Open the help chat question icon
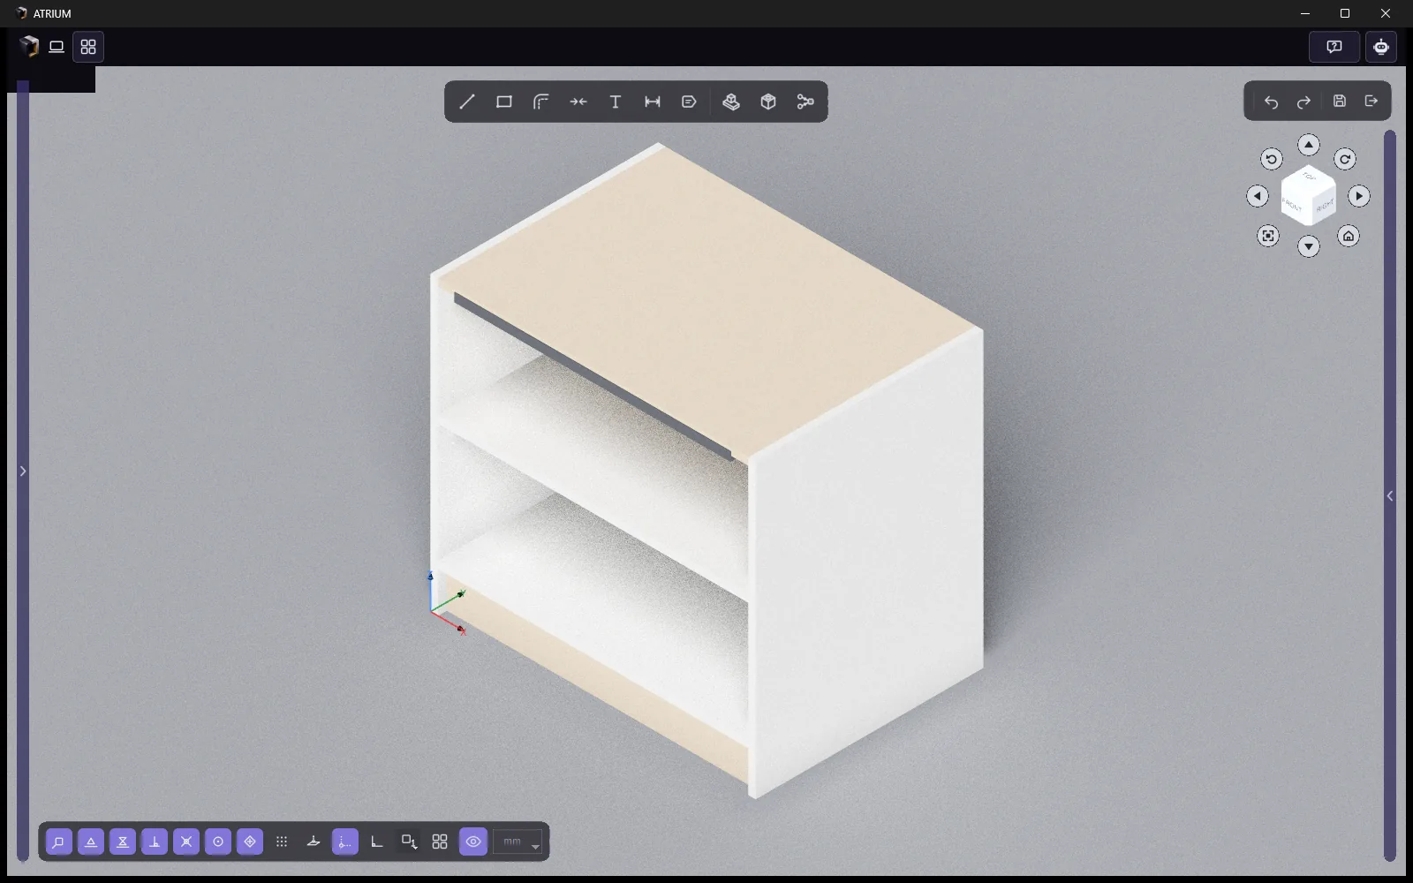 (x=1334, y=47)
